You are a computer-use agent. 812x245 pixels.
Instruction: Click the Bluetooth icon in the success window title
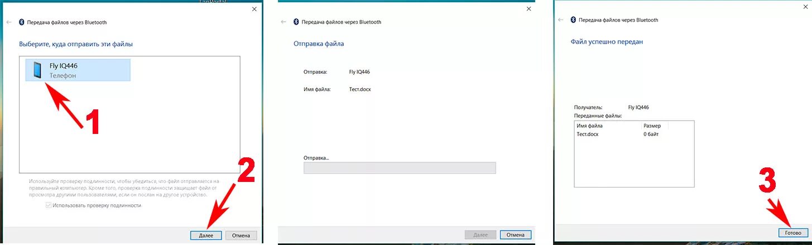coord(574,20)
